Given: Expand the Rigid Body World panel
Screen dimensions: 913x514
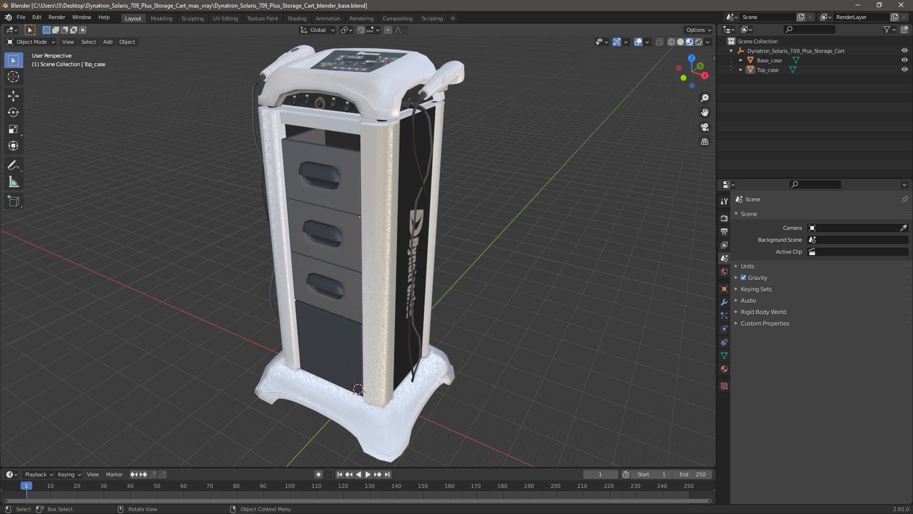Looking at the screenshot, I should coord(763,312).
